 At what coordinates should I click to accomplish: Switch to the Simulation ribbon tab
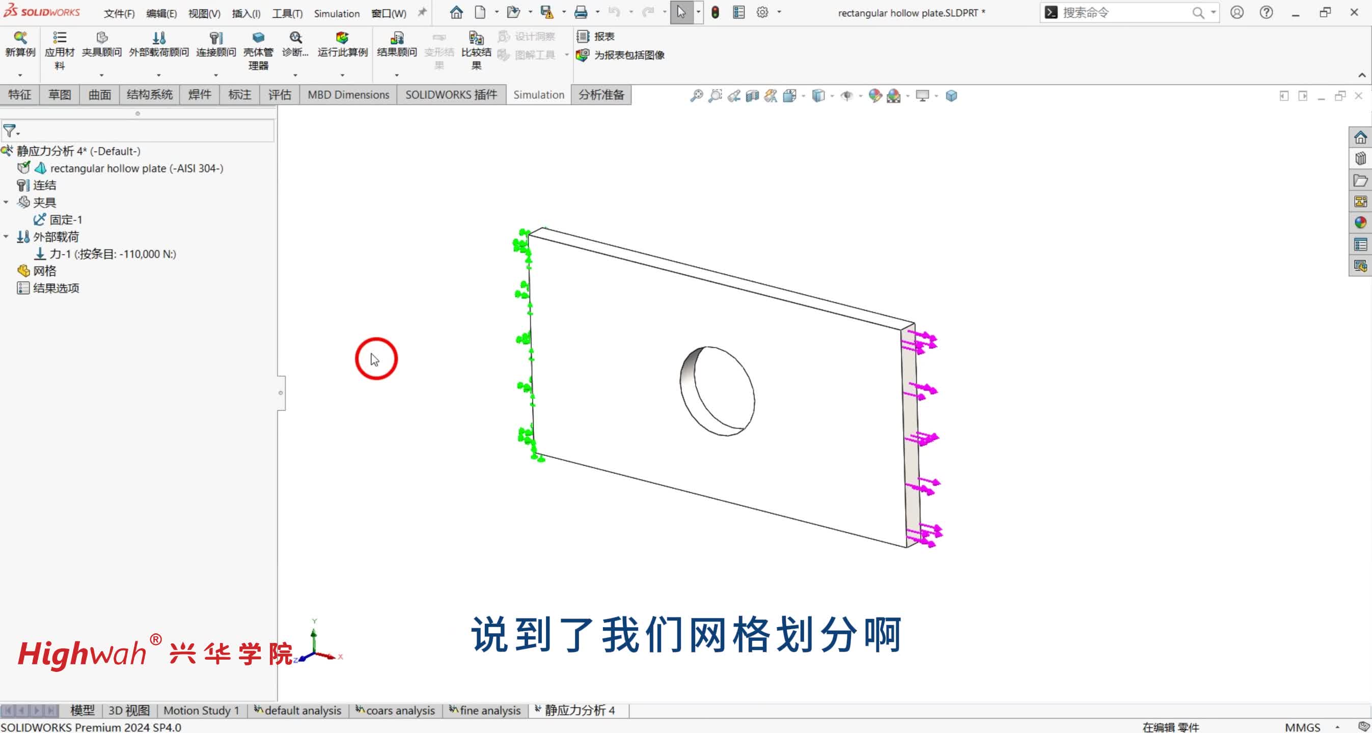pyautogui.click(x=538, y=94)
